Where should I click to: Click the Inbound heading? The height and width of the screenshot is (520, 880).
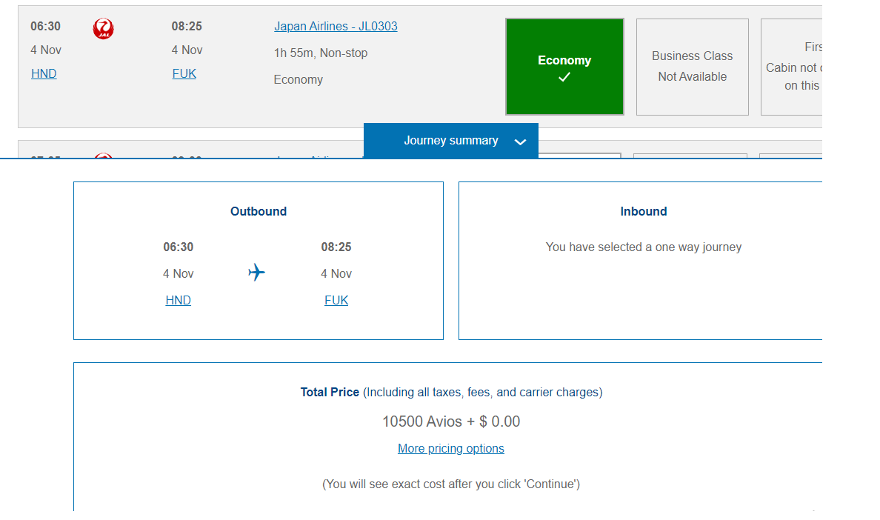coord(644,211)
